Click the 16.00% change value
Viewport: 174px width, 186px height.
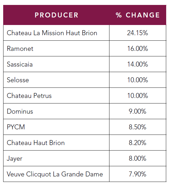(138, 49)
